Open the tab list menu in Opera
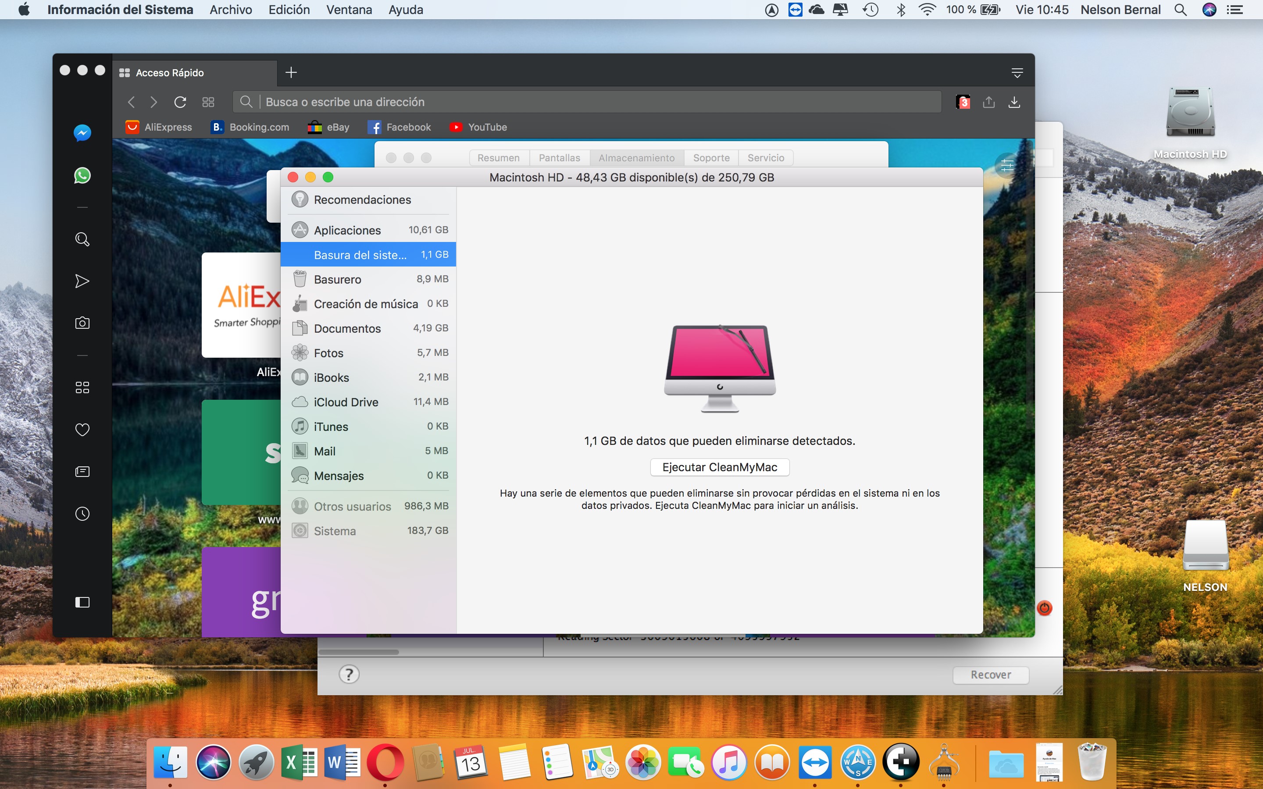This screenshot has width=1263, height=789. (x=1017, y=72)
